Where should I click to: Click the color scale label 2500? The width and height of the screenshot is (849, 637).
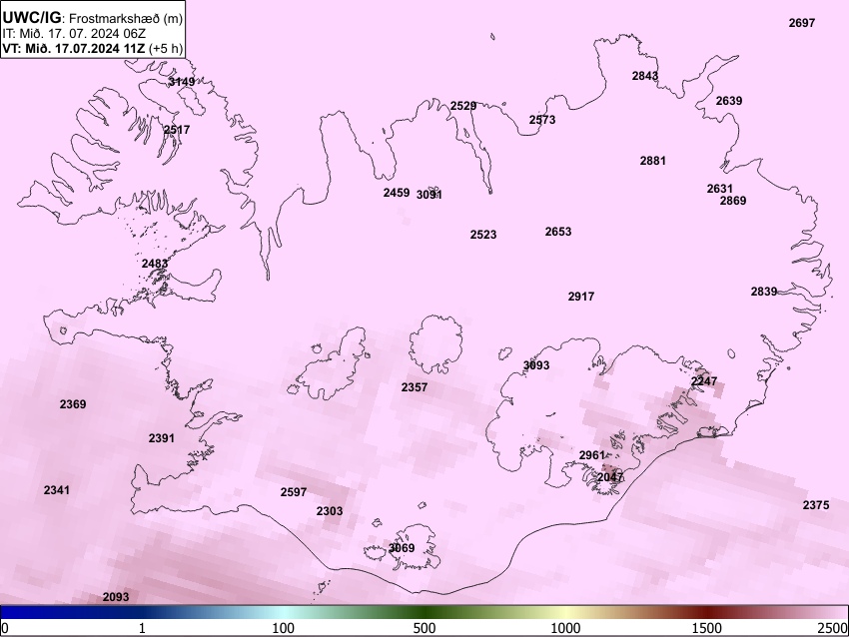(x=833, y=628)
